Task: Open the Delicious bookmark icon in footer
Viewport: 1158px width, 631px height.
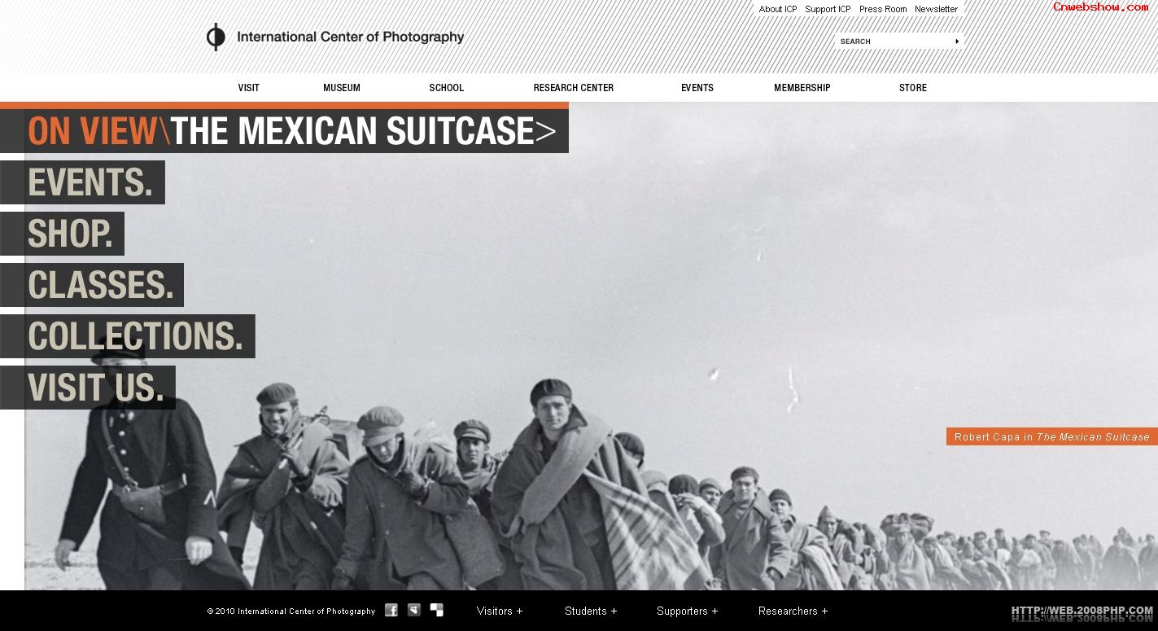Action: pyautogui.click(x=437, y=610)
